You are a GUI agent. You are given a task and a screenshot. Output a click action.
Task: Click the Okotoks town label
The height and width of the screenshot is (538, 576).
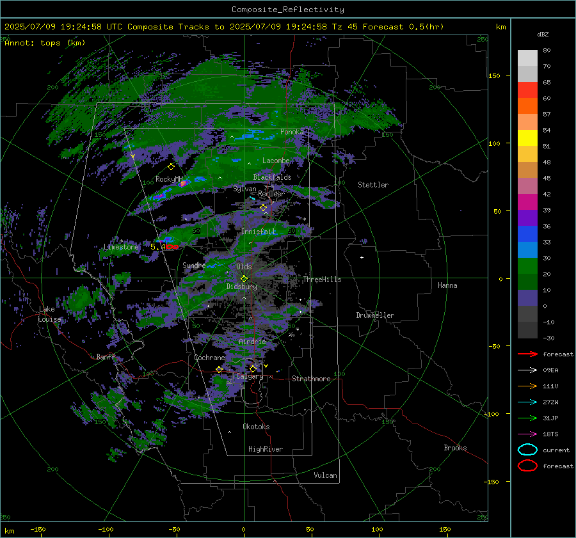(x=256, y=427)
